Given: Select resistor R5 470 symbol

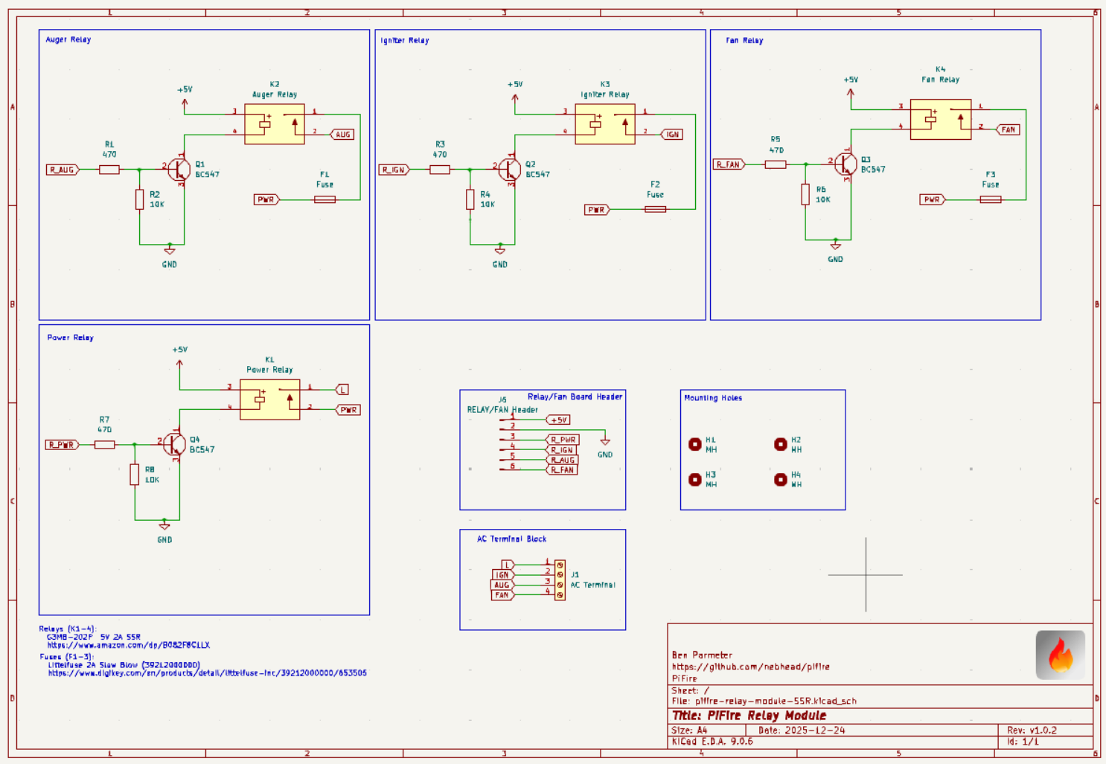Looking at the screenshot, I should [776, 164].
